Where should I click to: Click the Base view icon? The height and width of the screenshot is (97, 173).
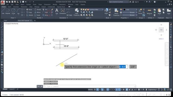(x=169, y=11)
